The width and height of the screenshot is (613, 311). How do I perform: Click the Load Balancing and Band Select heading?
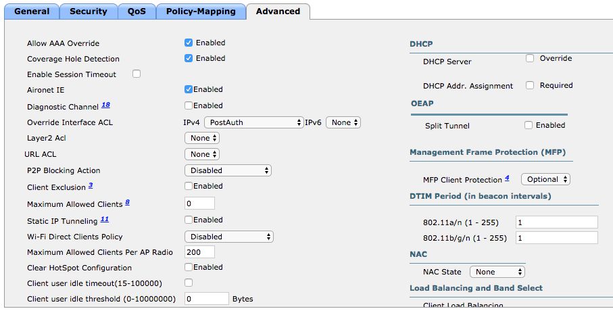pyautogui.click(x=476, y=288)
